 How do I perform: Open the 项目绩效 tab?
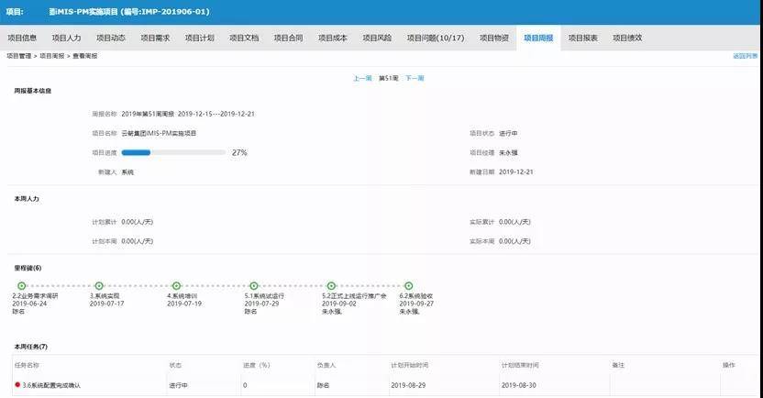click(627, 39)
